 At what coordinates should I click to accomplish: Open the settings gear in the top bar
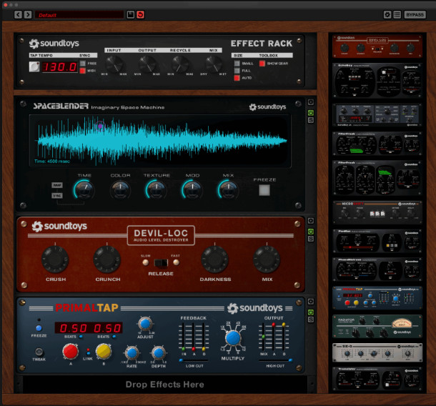coord(387,14)
